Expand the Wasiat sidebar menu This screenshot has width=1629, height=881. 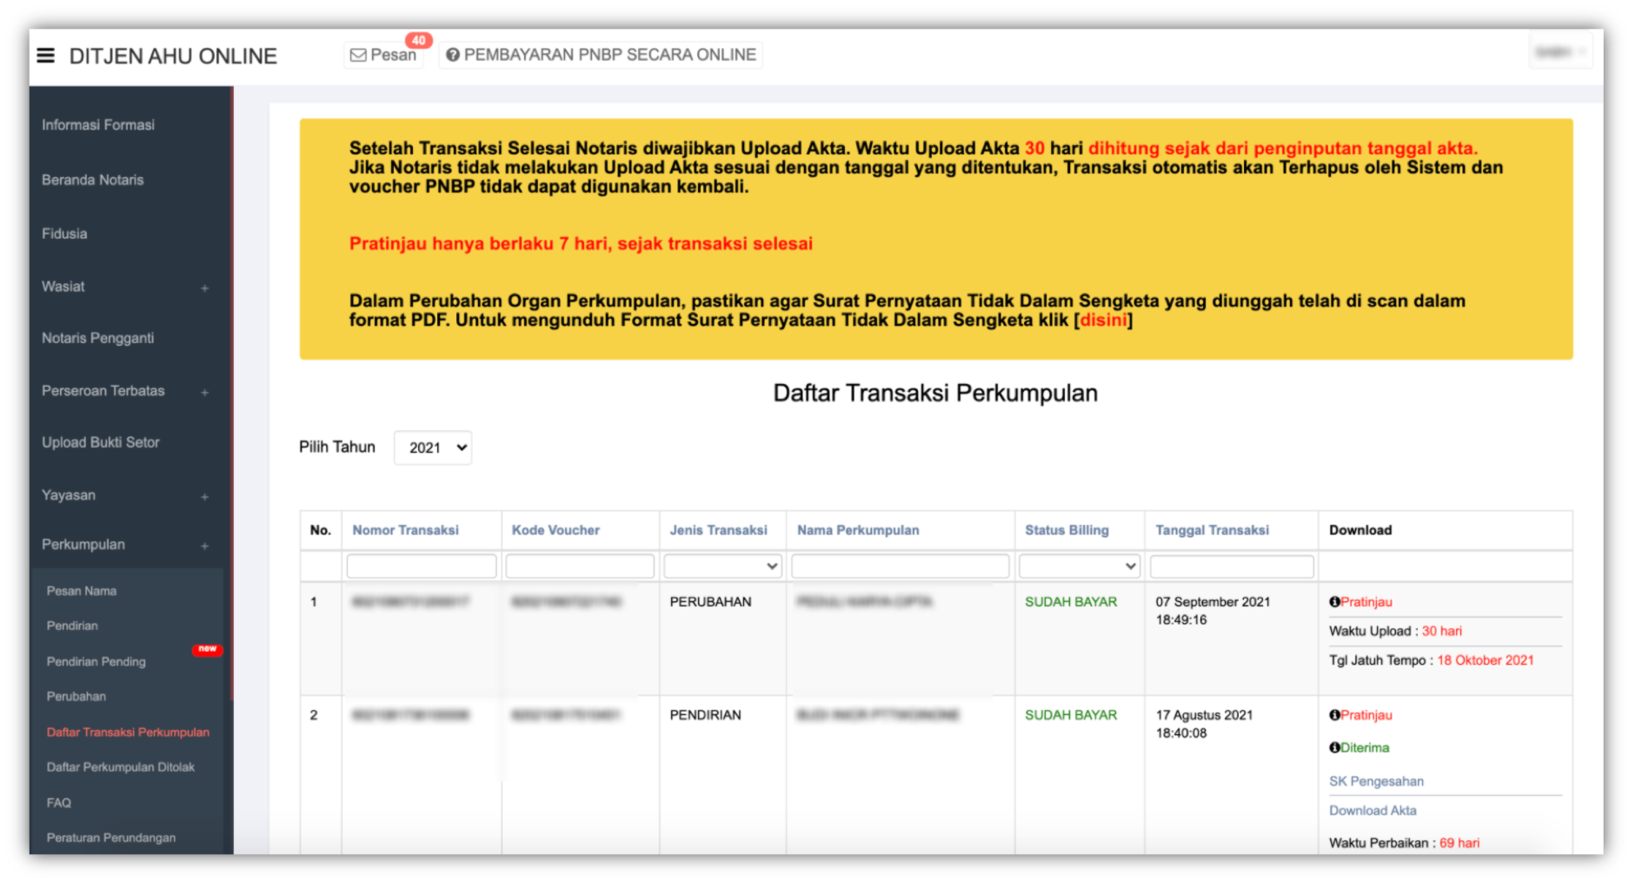(204, 288)
